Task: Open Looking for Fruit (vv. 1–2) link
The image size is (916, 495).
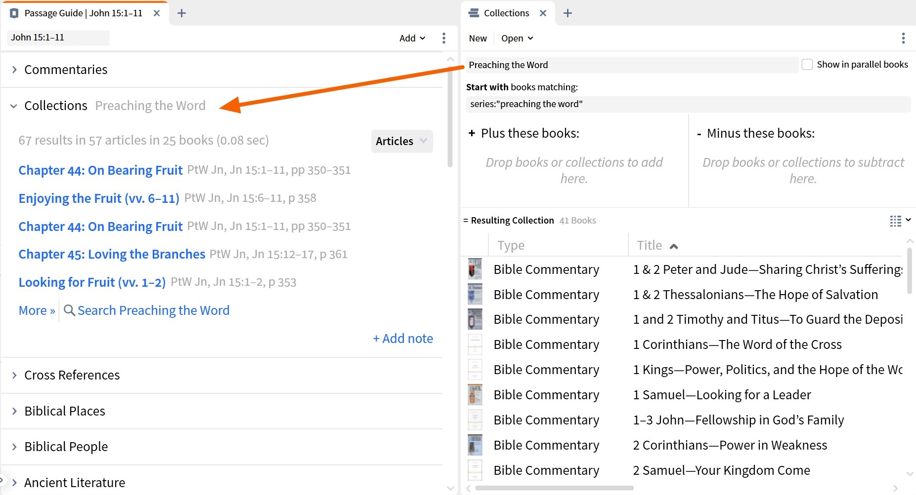Action: [x=92, y=282]
